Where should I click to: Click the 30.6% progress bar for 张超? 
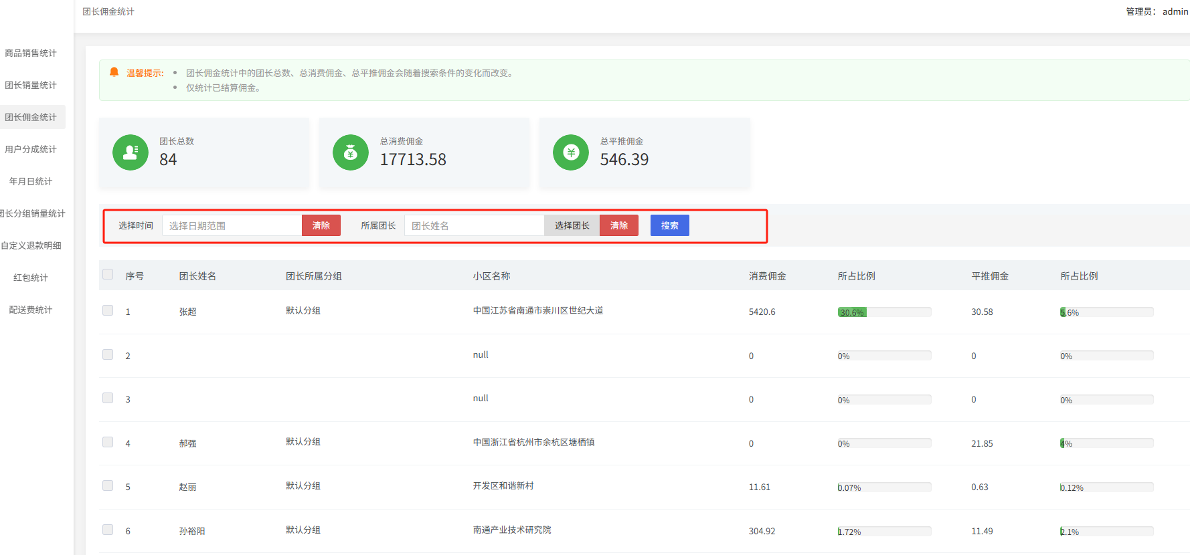point(883,312)
